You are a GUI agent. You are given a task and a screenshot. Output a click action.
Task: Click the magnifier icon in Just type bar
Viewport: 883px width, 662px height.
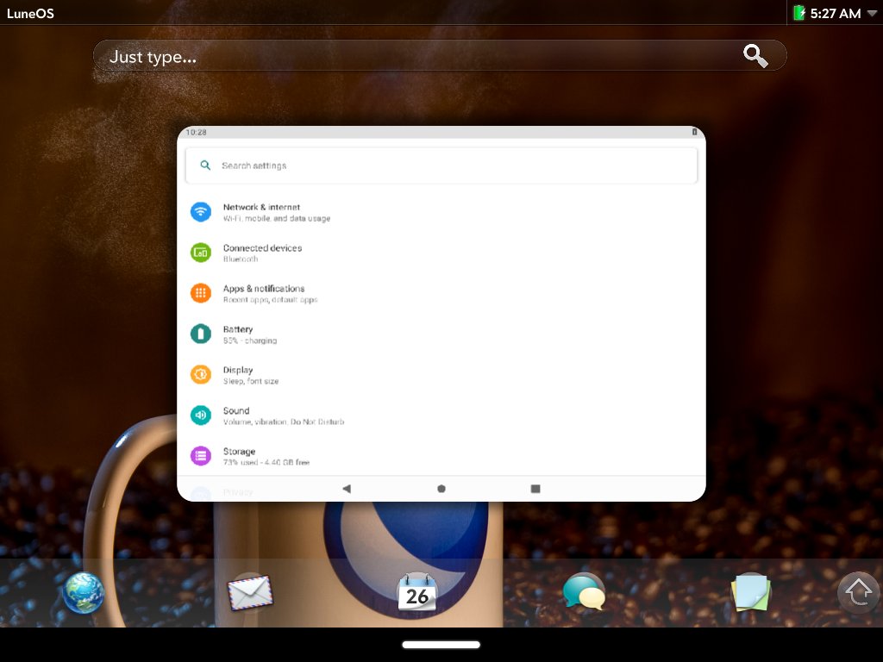pyautogui.click(x=755, y=56)
